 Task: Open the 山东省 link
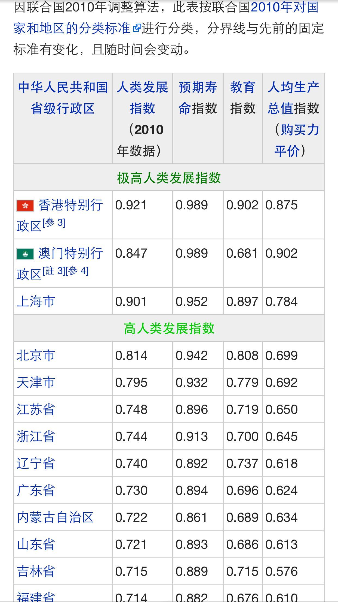[36, 544]
